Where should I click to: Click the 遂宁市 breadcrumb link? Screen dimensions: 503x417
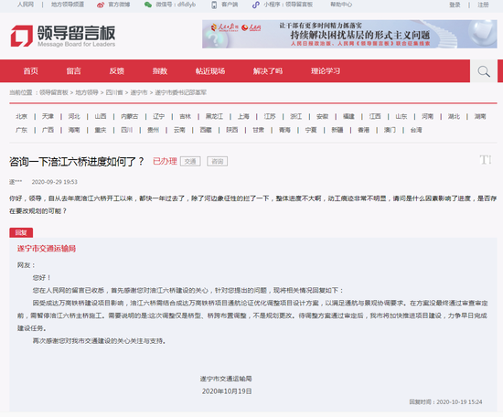click(139, 92)
